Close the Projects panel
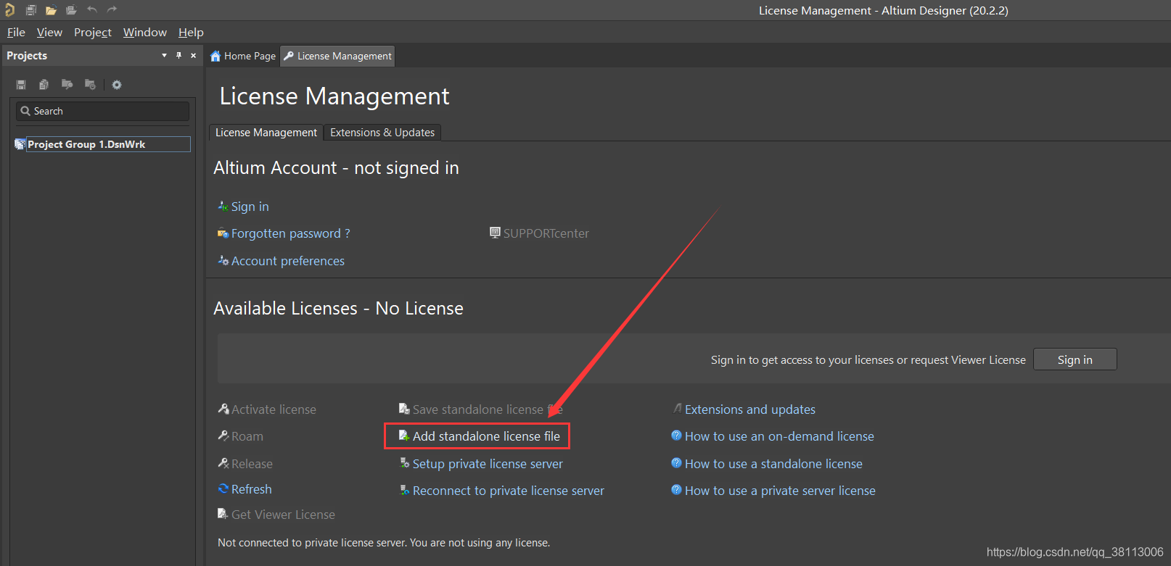The image size is (1171, 566). [x=193, y=56]
